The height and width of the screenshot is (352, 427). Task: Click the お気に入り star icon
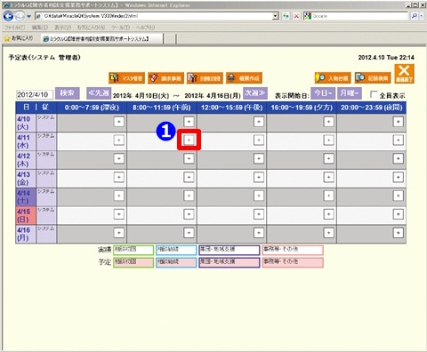point(7,38)
